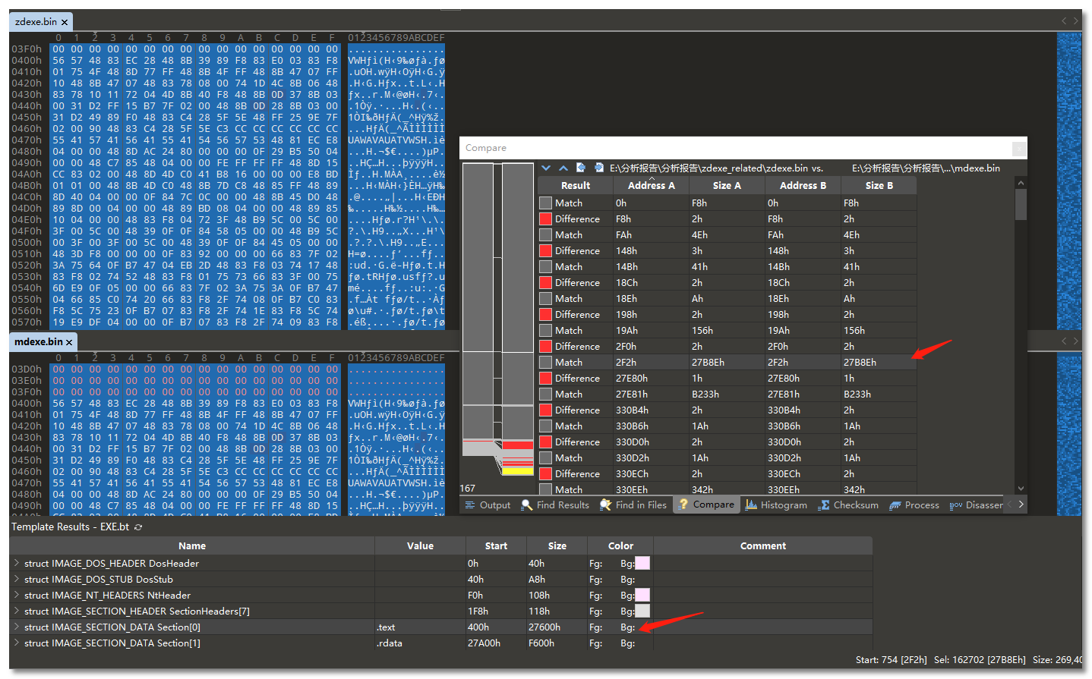Sort compare results by Address A column
Viewport: 1092px width, 679px height.
[651, 186]
